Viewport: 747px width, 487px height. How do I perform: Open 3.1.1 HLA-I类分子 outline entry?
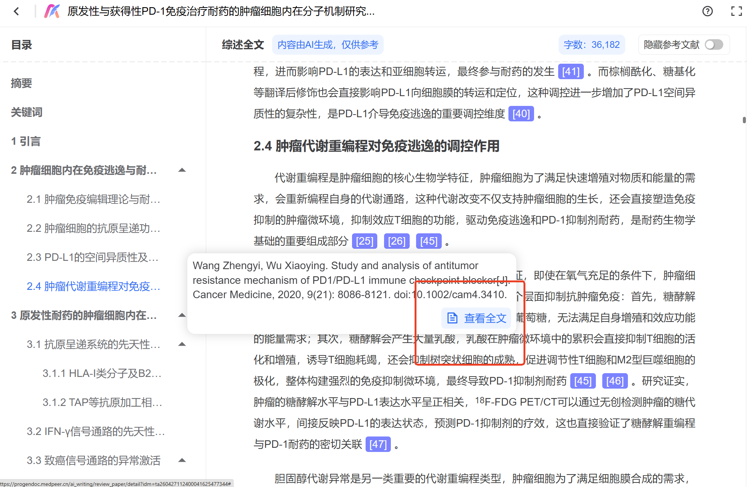tap(102, 373)
